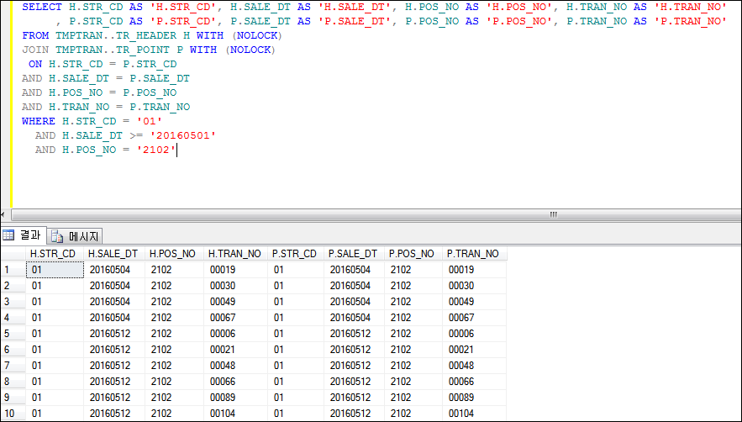Click P.SALE_DT cell in row 8
The image size is (742, 422).
[354, 382]
